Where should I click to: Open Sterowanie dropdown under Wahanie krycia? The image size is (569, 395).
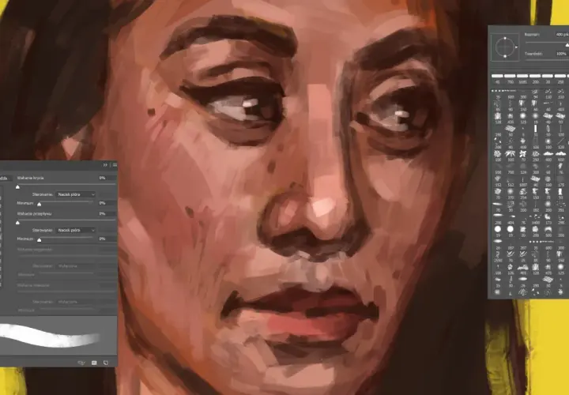coord(76,195)
